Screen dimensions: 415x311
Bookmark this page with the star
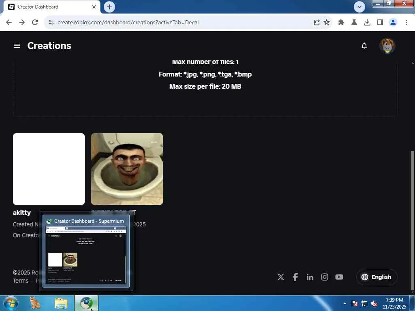tap(327, 23)
